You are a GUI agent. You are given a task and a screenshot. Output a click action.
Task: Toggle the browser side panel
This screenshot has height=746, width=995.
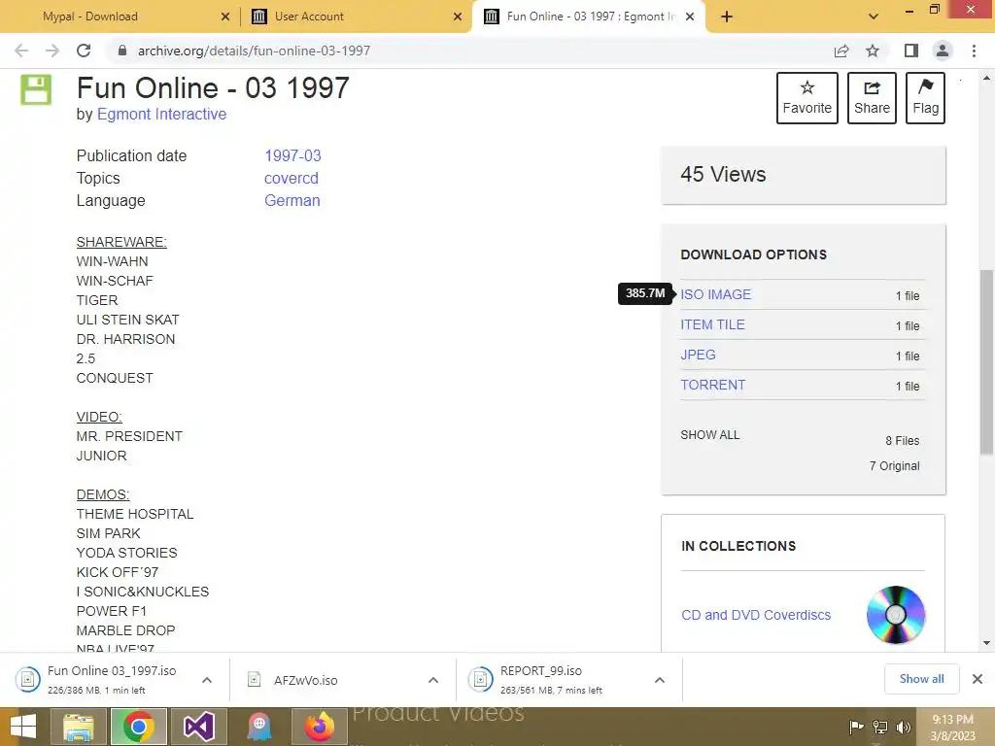point(911,51)
